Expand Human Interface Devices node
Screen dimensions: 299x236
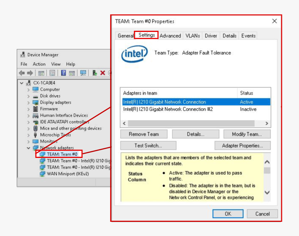point(29,116)
